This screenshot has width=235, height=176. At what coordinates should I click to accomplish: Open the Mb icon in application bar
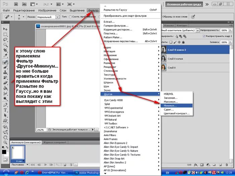pos(24,4)
